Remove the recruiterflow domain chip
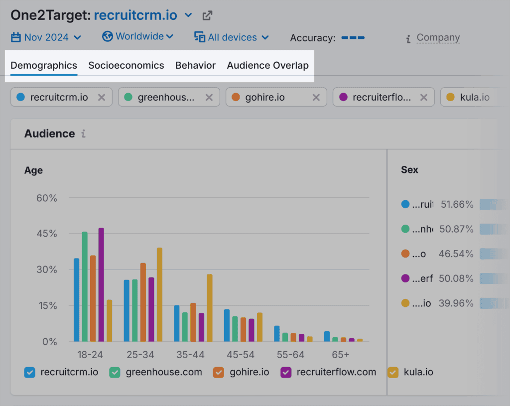The height and width of the screenshot is (406, 510). [x=424, y=97]
